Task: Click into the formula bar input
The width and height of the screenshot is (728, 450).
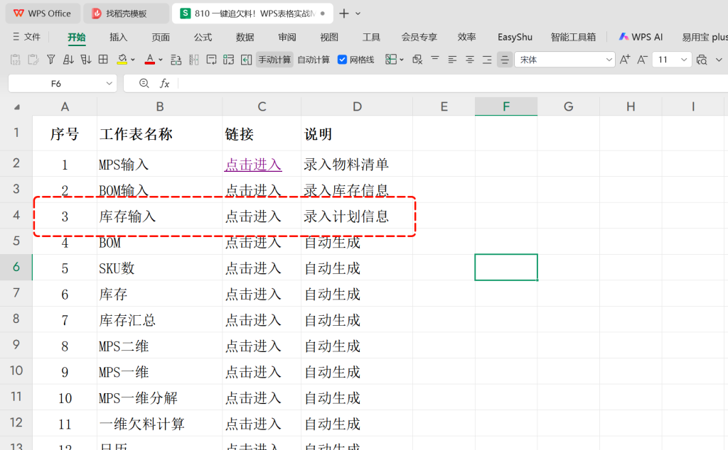Action: point(453,84)
